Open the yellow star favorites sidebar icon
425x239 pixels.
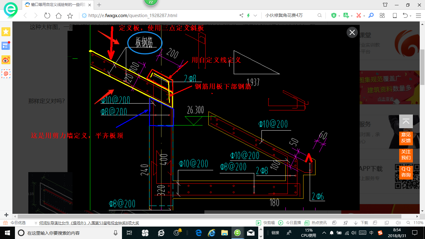pos(6,31)
